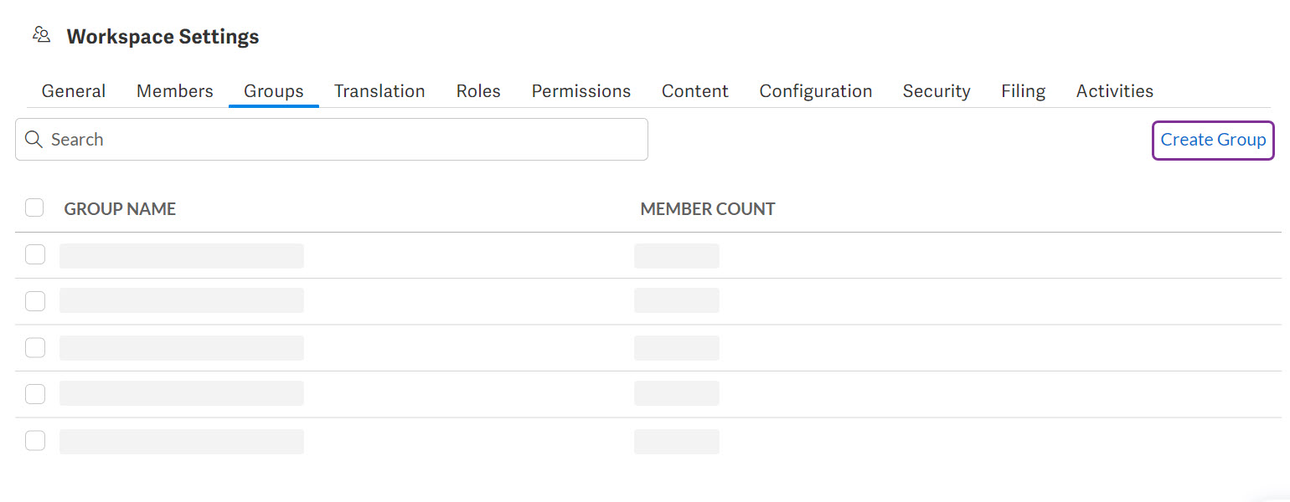Switch to the General tab

pos(73,90)
